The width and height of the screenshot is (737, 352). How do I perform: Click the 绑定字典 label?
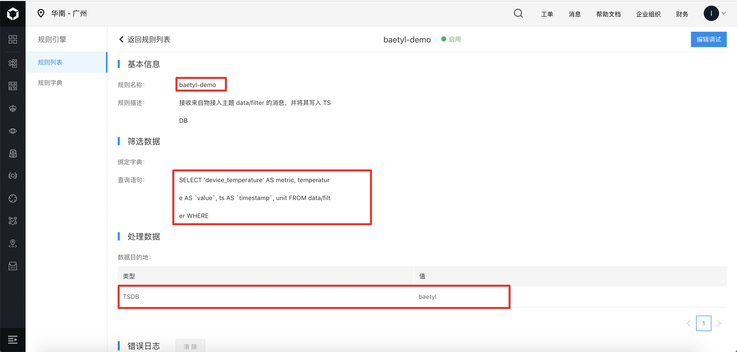coord(131,162)
